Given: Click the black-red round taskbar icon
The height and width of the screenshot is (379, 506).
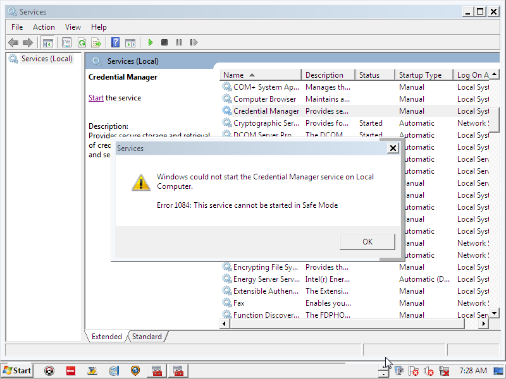Looking at the screenshot, I should click(49, 371).
